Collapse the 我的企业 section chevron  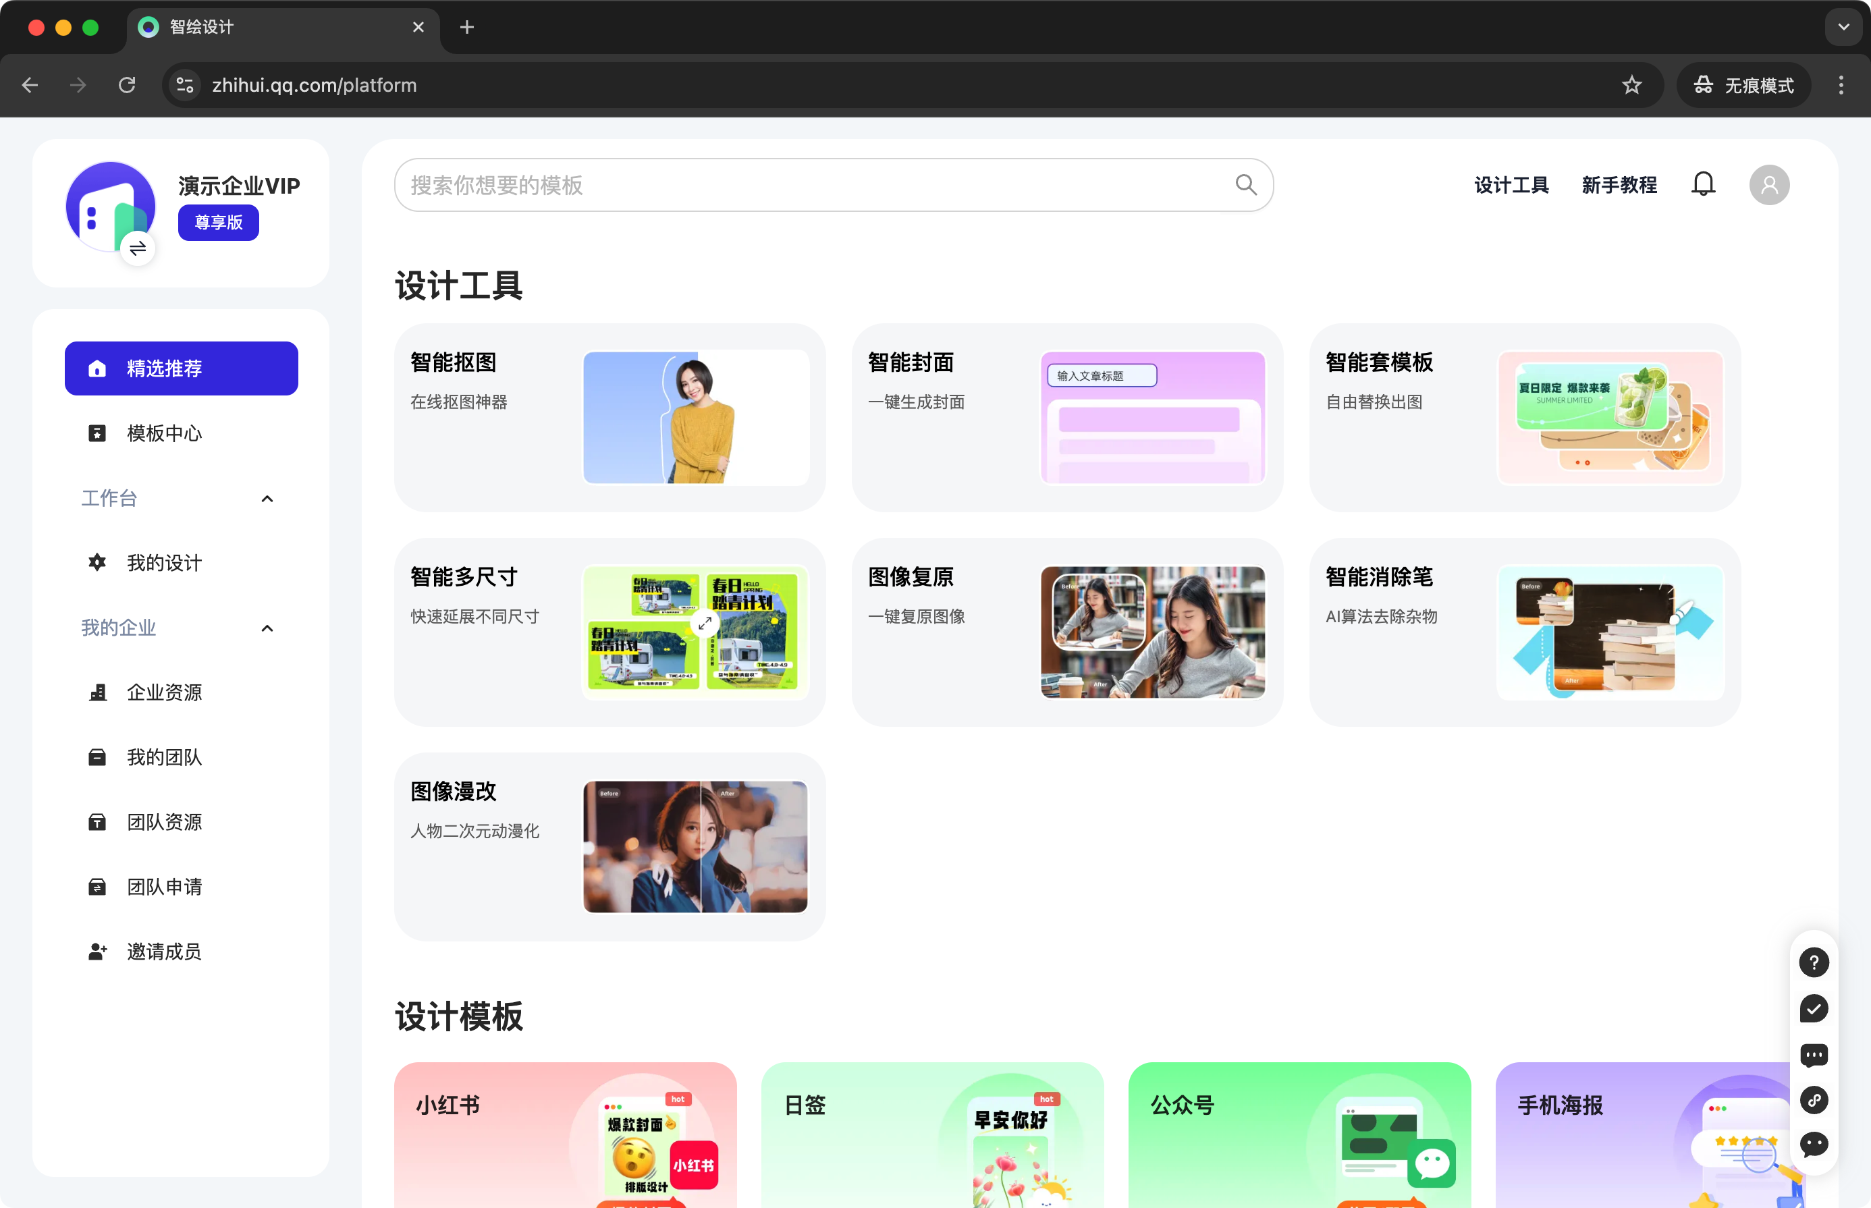coord(267,628)
